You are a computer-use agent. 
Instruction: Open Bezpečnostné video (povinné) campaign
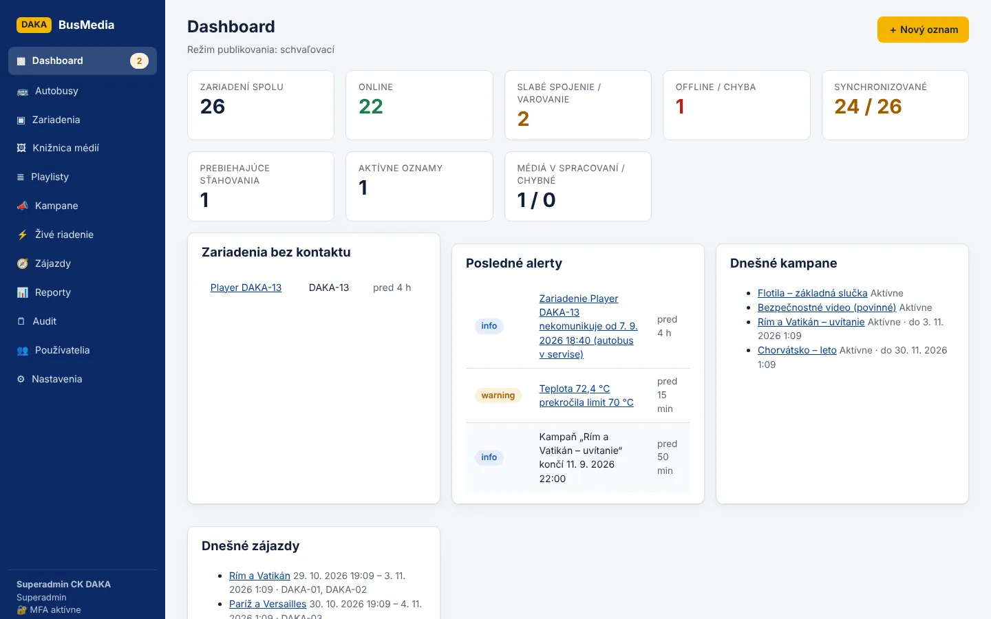tap(827, 307)
